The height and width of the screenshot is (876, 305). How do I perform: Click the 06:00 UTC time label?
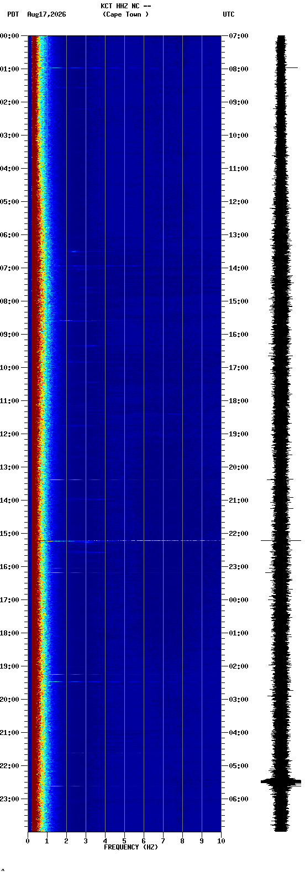coord(238,799)
